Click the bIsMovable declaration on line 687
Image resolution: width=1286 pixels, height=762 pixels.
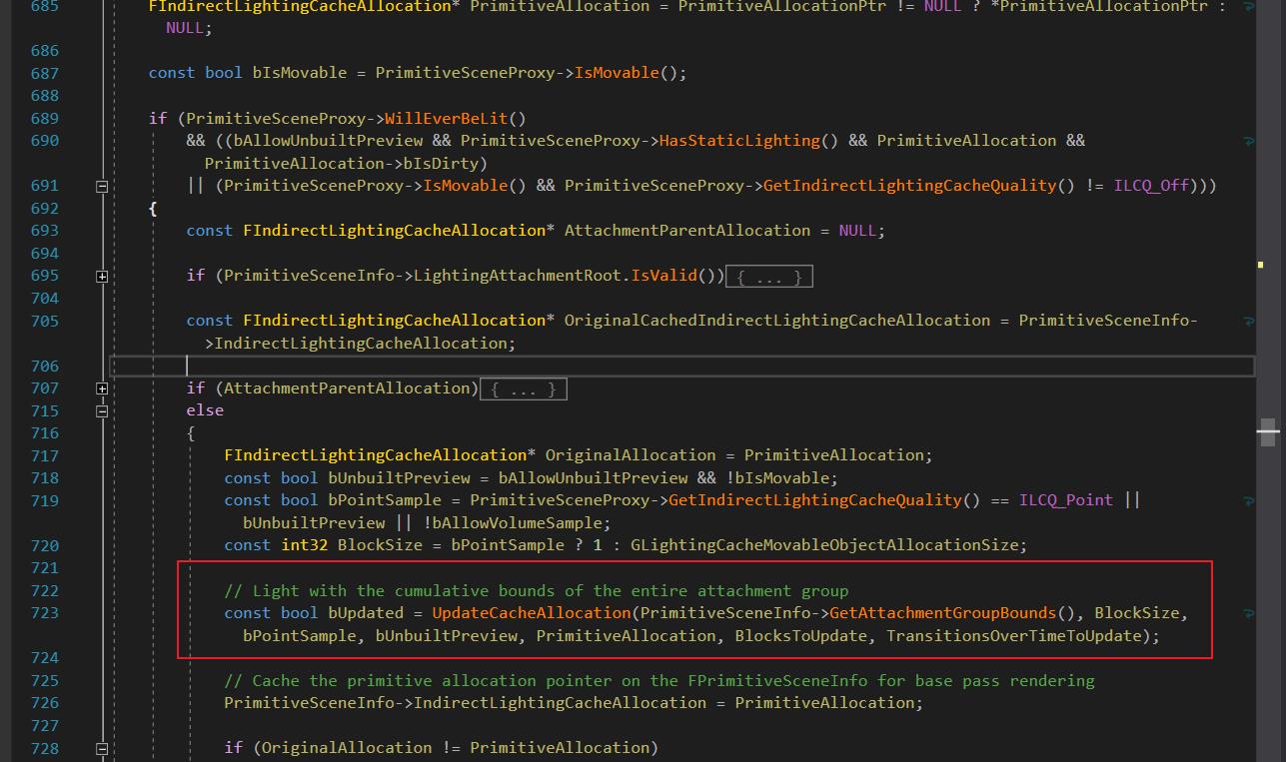click(x=300, y=73)
